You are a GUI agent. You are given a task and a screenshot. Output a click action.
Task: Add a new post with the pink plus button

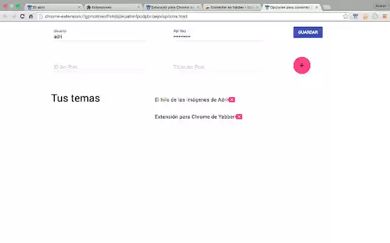click(302, 66)
